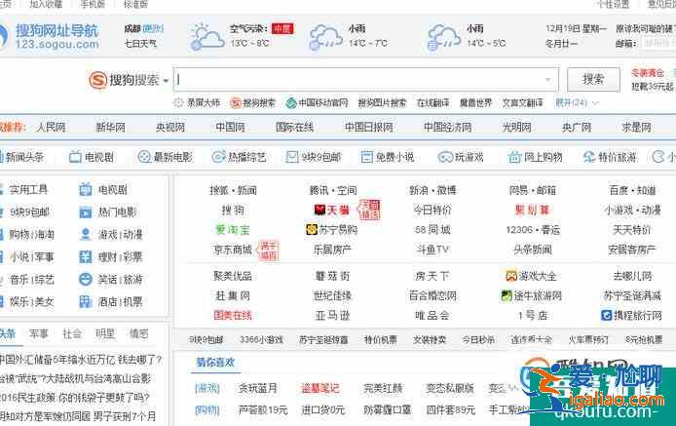Open 人民网 in recommended sites bar
Viewport: 676px width, 426px height.
click(x=51, y=128)
